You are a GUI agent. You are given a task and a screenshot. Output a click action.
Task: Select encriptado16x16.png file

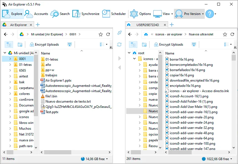[x=185, y=86]
